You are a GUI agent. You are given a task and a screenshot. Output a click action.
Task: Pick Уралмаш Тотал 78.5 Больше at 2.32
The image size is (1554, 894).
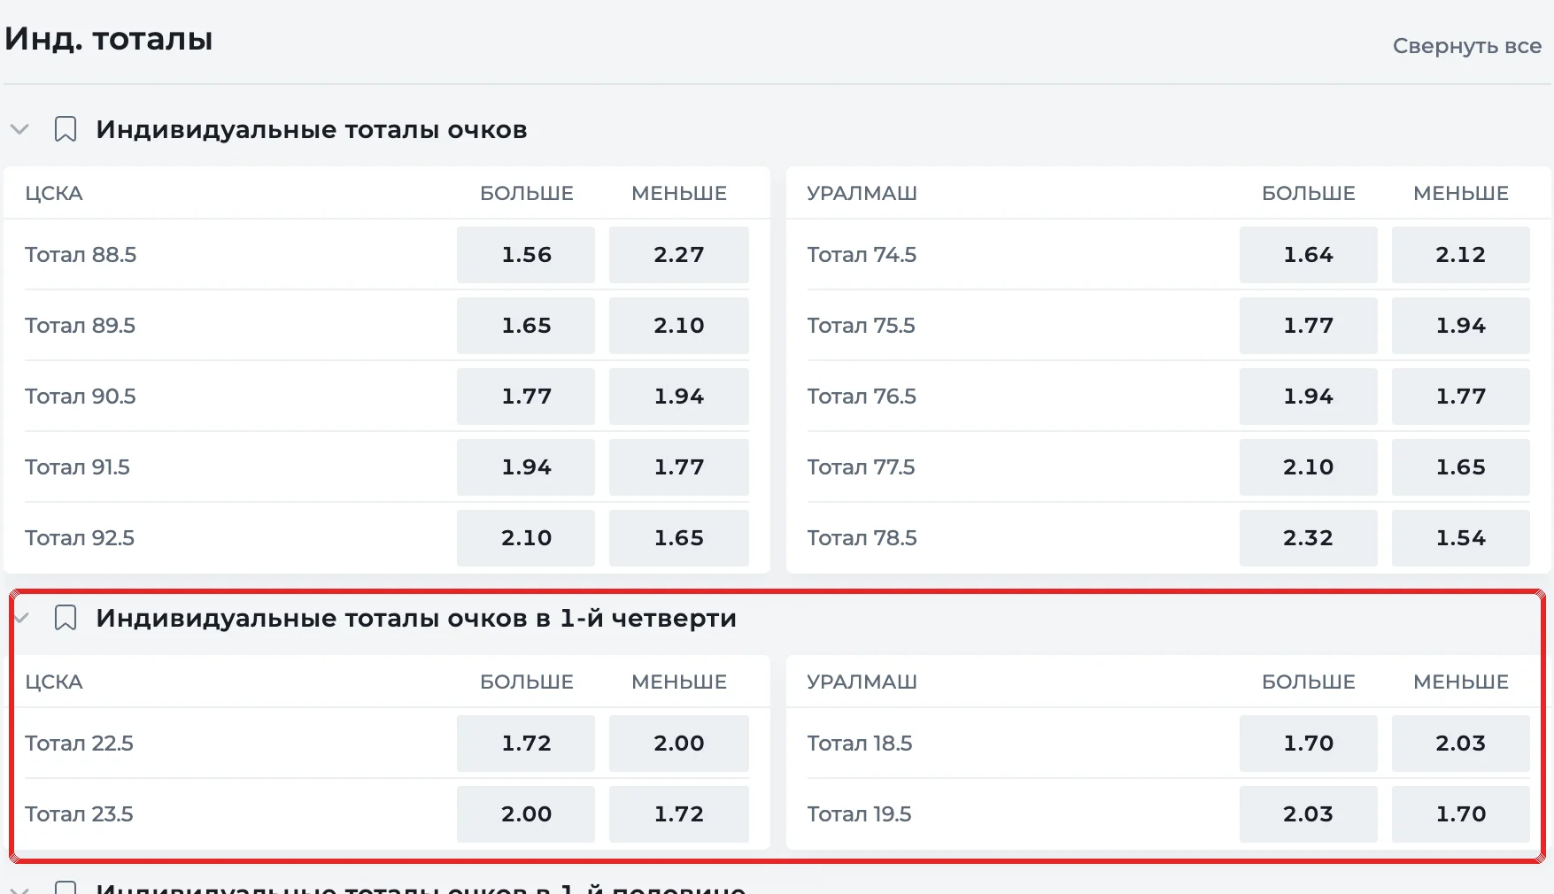pyautogui.click(x=1309, y=538)
